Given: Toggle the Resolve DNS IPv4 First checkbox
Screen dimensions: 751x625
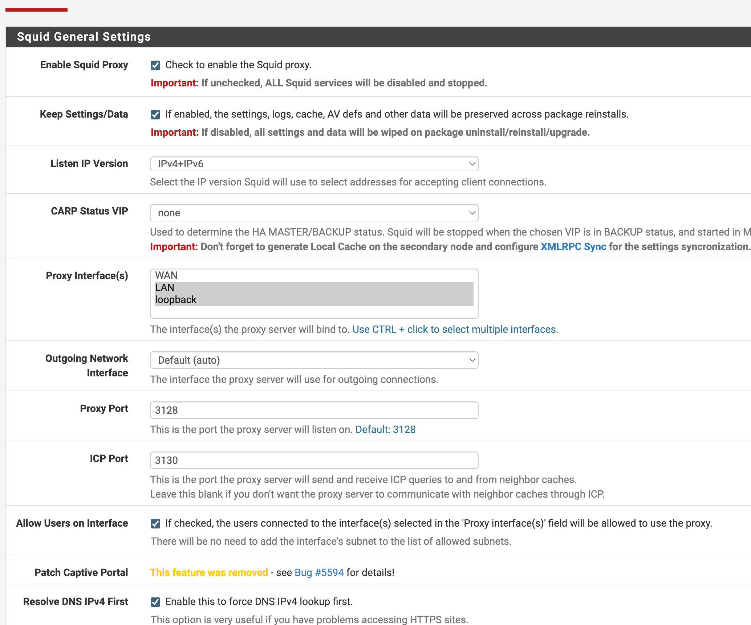Looking at the screenshot, I should pos(155,602).
